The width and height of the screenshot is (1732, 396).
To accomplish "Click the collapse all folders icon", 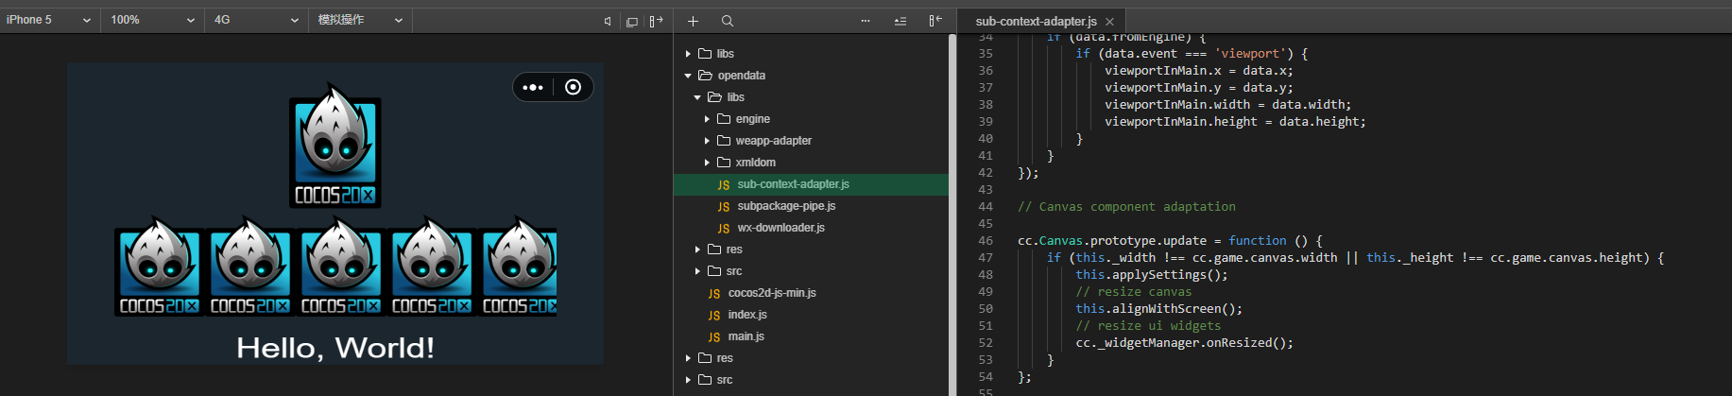I will point(900,21).
